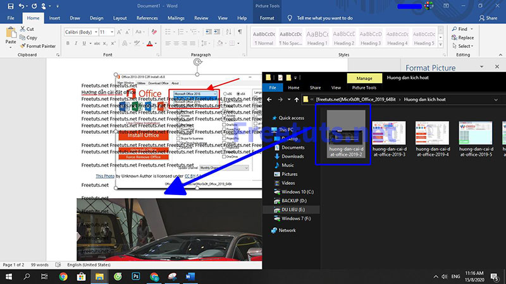Image resolution: width=506 pixels, height=284 pixels.
Task: Open line spacing options
Action: [205, 43]
